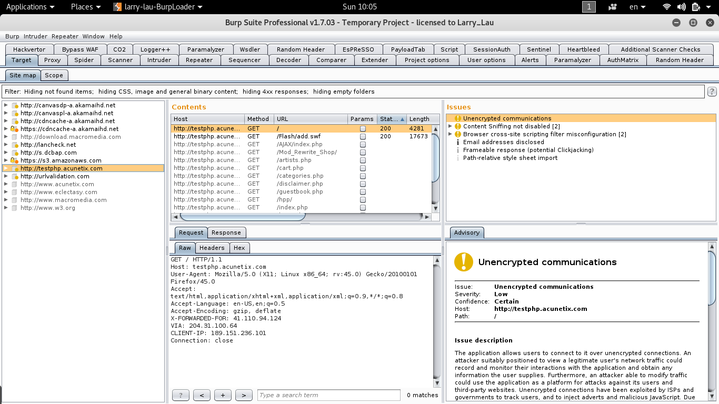Switch to the Response tab

[x=226, y=233]
